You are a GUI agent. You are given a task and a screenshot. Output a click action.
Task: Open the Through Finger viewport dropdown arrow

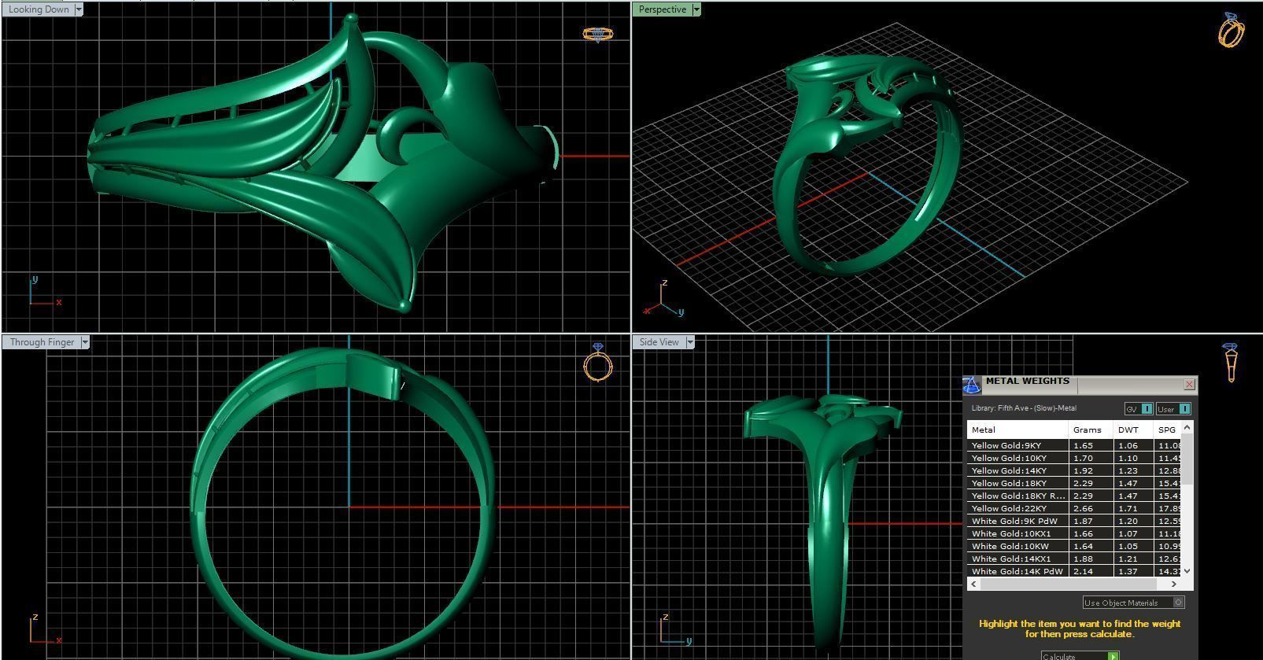[x=85, y=342]
